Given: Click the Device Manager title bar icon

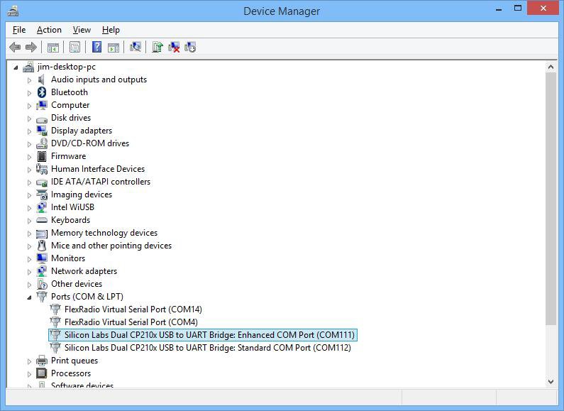Looking at the screenshot, I should 13,11.
